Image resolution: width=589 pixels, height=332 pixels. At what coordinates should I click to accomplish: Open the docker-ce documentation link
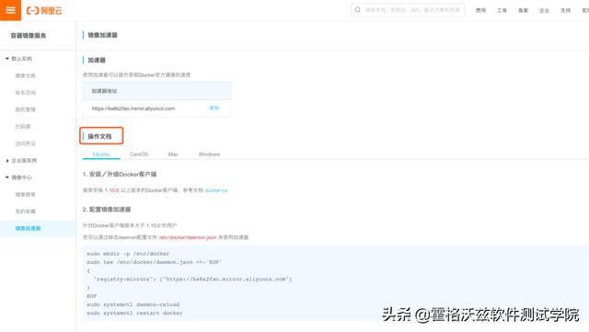click(216, 190)
